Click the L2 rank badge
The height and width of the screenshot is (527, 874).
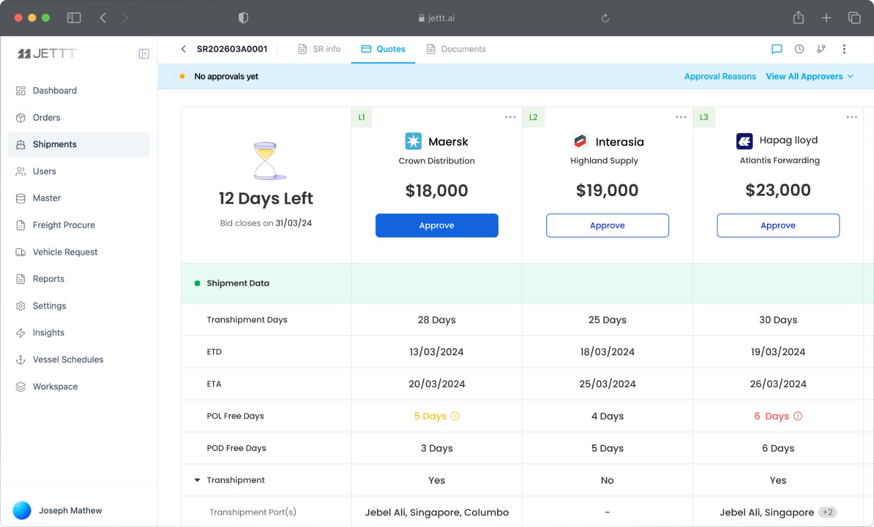point(533,117)
